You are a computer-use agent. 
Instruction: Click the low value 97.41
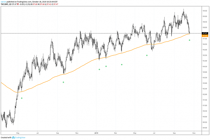[x=49, y=4]
